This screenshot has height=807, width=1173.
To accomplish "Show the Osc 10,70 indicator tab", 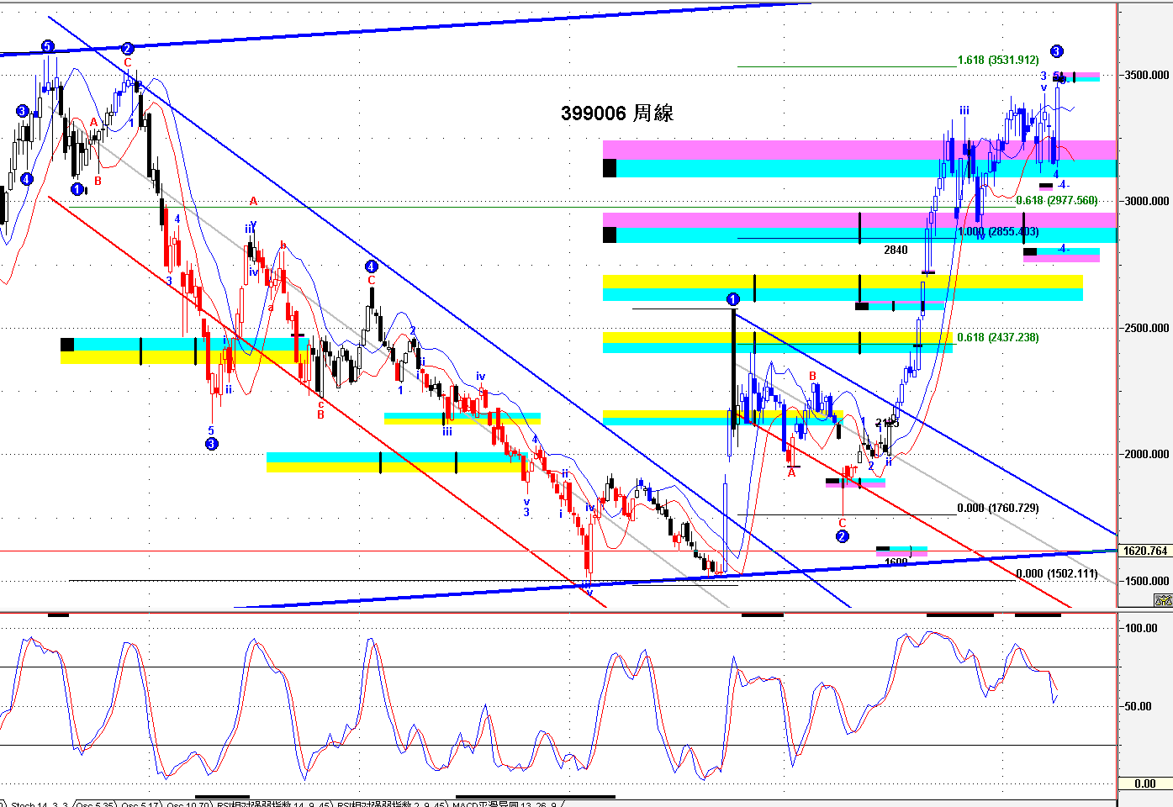I will pos(188,804).
